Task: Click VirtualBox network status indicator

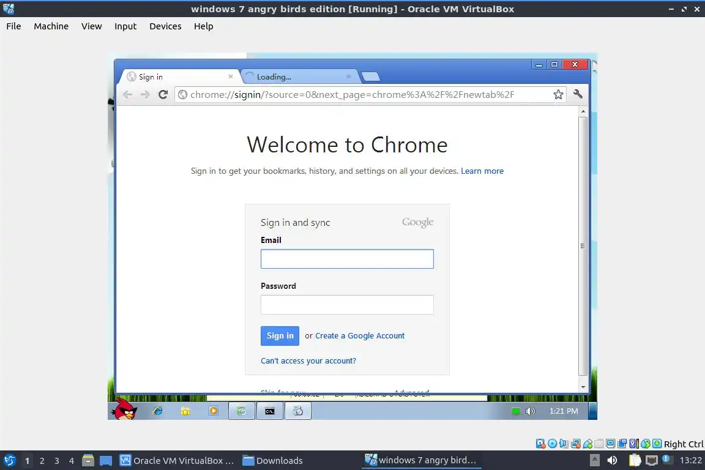Action: [575, 444]
